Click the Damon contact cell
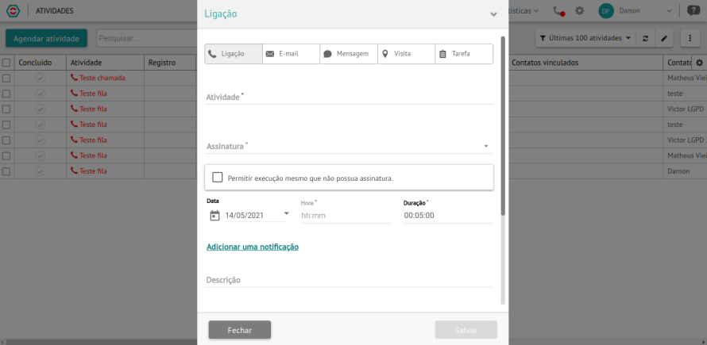The width and height of the screenshot is (707, 345). click(685, 171)
